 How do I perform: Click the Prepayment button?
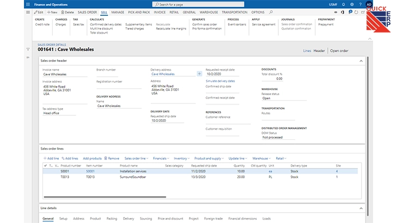tap(326, 24)
